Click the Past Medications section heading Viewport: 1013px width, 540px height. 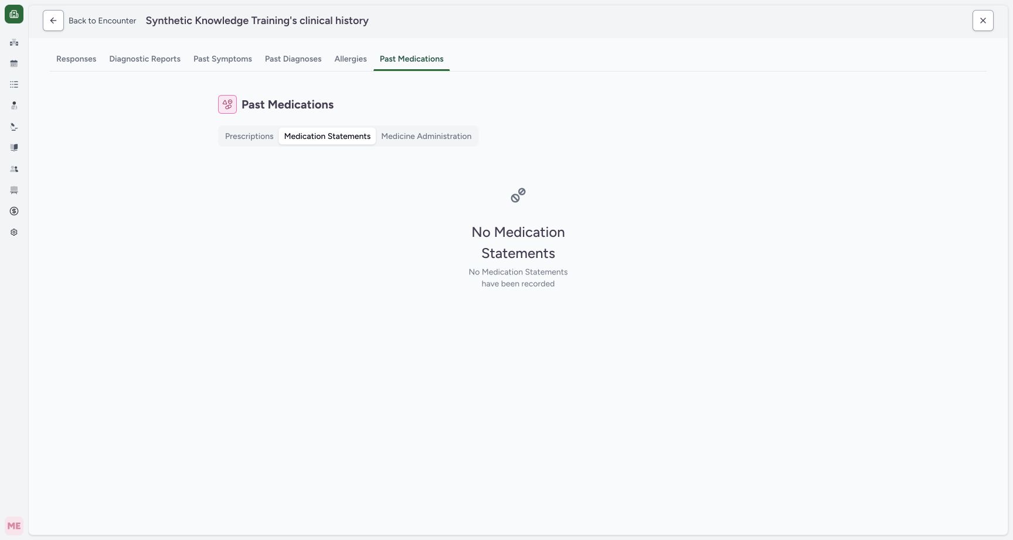tap(288, 104)
